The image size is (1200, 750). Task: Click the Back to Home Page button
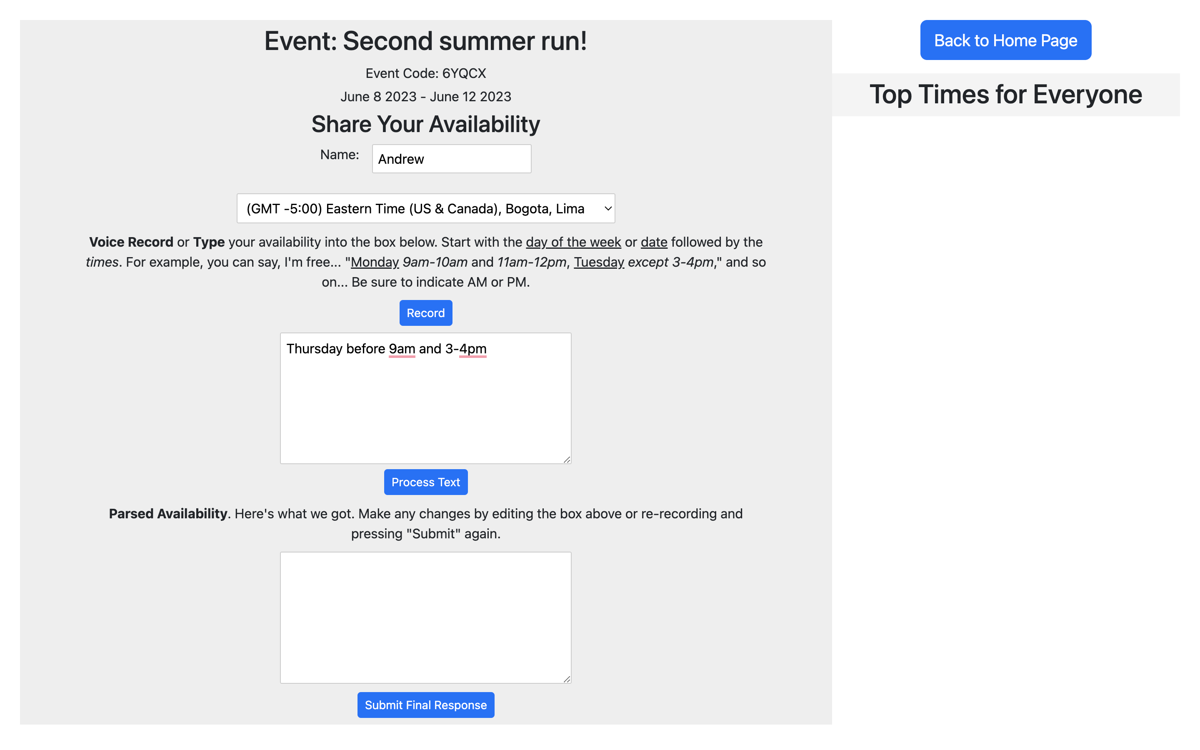coord(1005,40)
